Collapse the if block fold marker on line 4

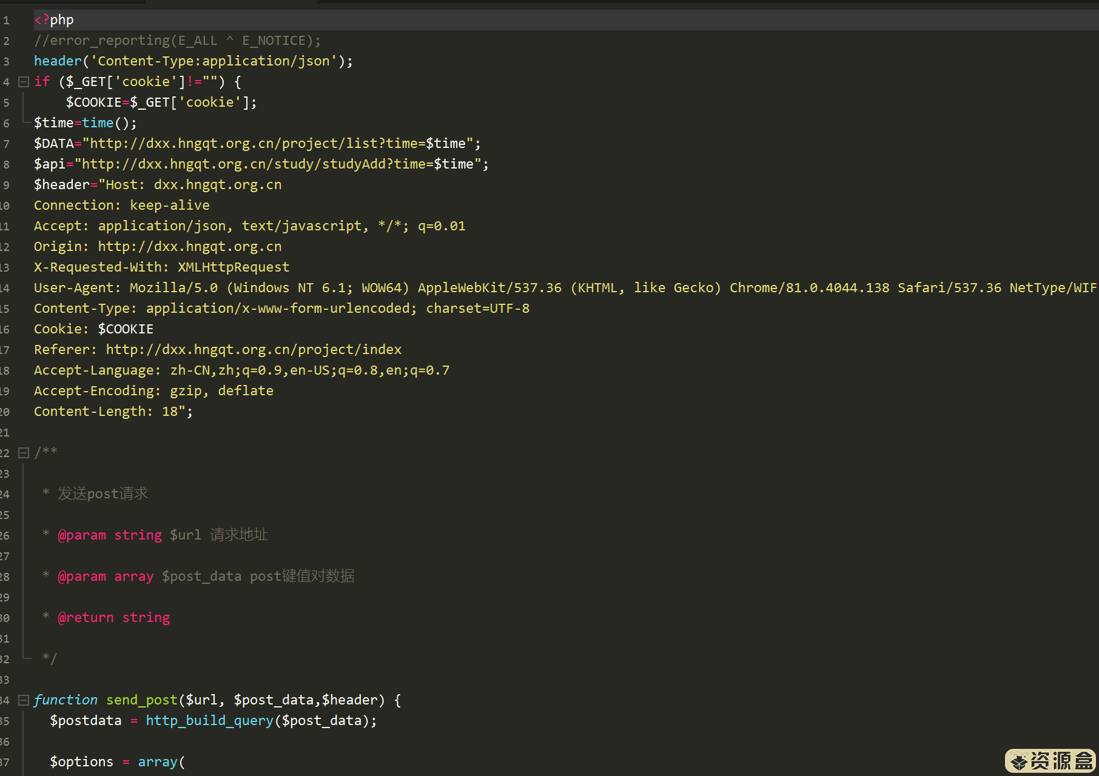click(x=24, y=82)
